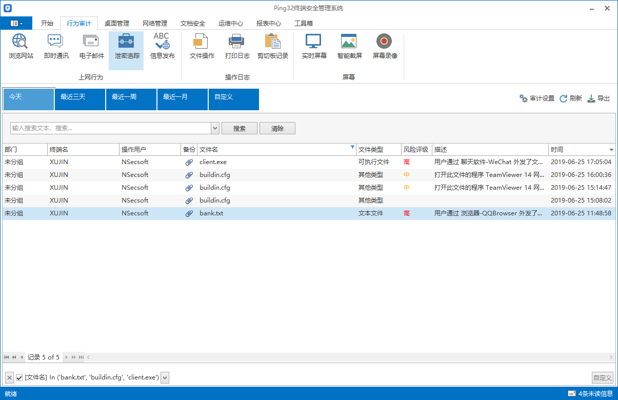
Task: Open the 打印日志 printer icon
Action: [236, 42]
